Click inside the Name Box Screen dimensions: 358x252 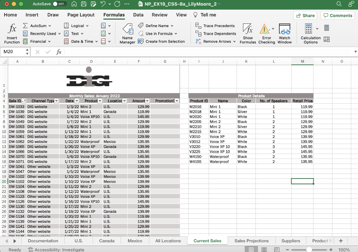[x=12, y=51]
